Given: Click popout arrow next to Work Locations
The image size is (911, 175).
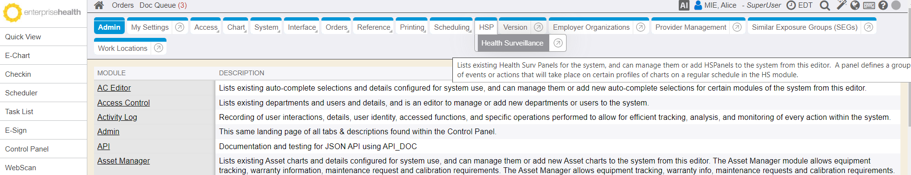Looking at the screenshot, I should click(158, 48).
